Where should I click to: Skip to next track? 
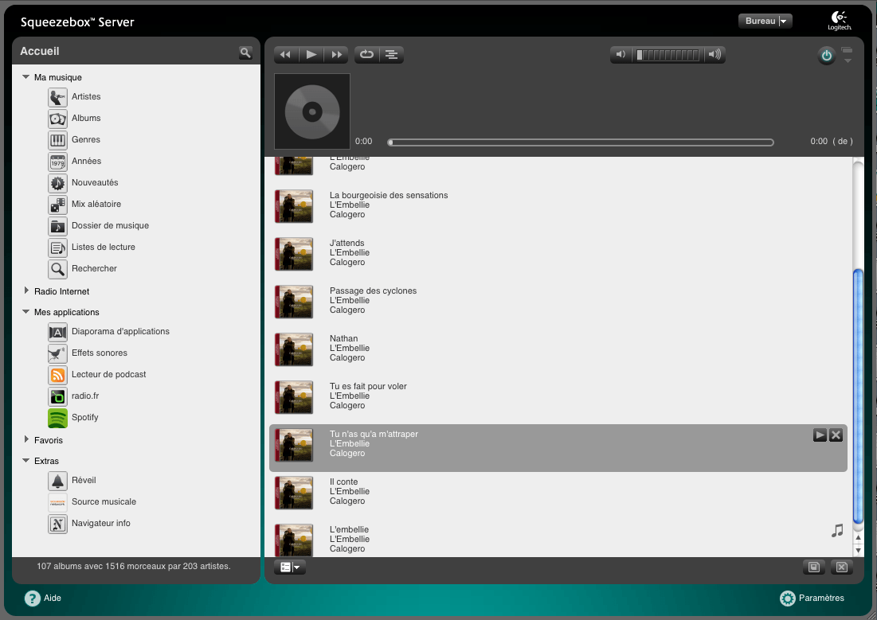click(x=336, y=54)
